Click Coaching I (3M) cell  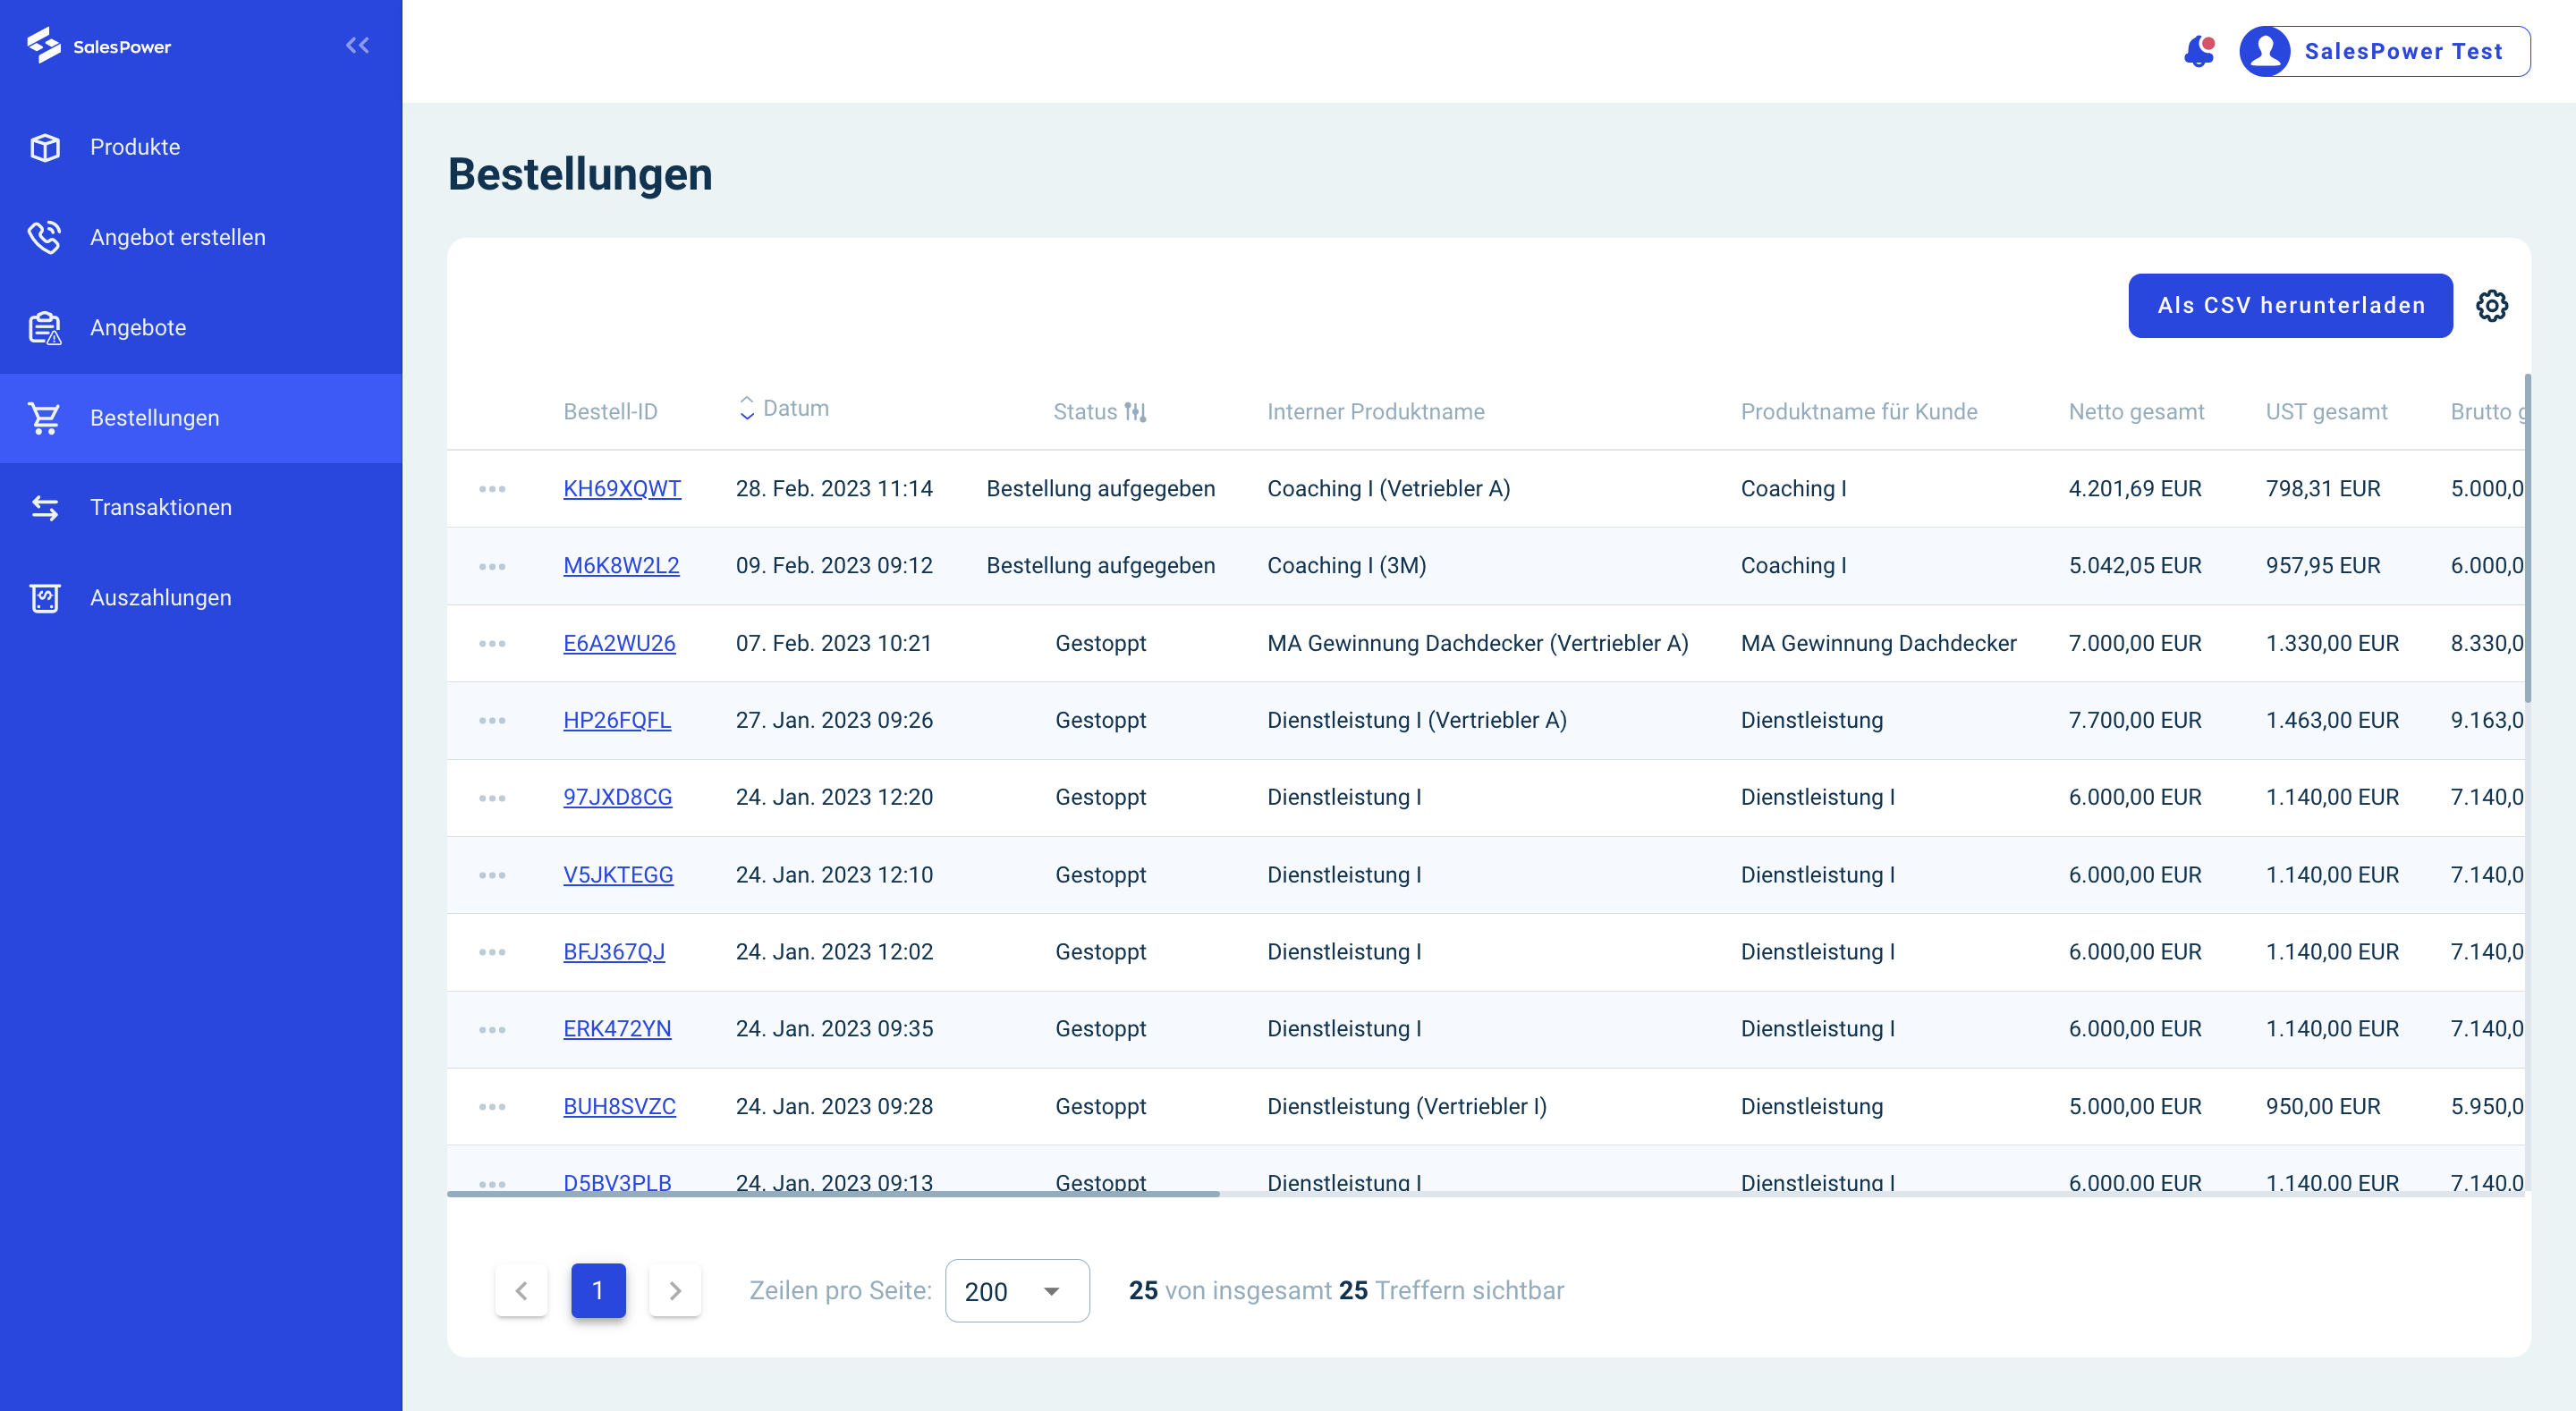1346,566
